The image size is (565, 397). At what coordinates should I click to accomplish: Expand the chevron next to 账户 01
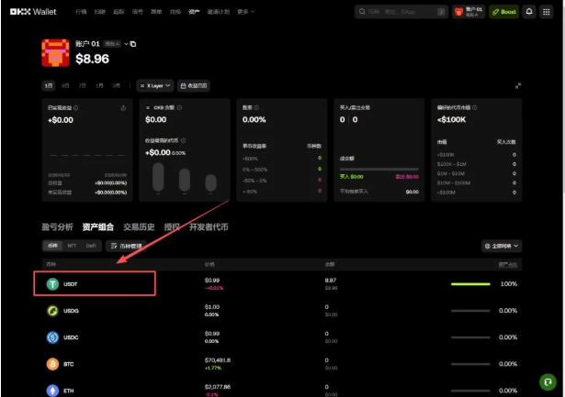point(126,44)
